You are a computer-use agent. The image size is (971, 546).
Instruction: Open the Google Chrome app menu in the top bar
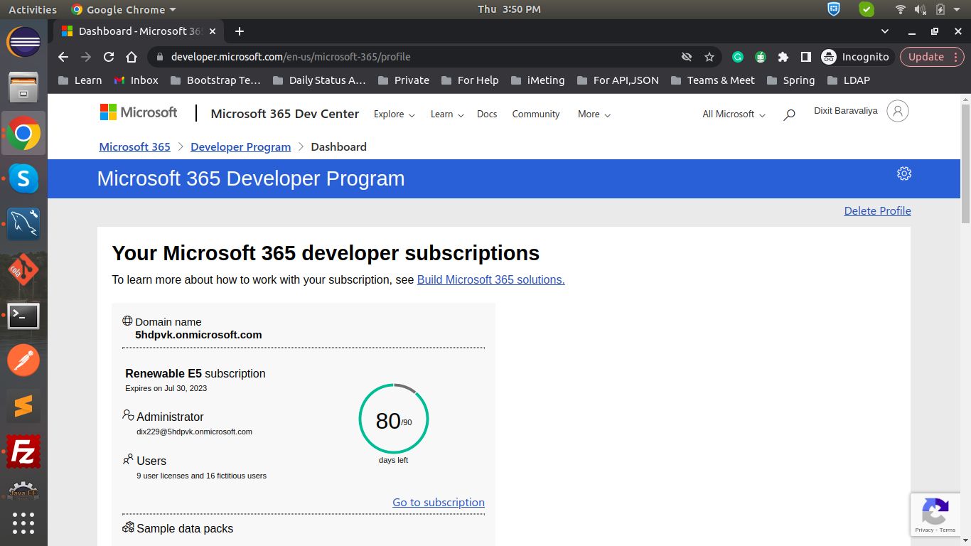(x=124, y=9)
